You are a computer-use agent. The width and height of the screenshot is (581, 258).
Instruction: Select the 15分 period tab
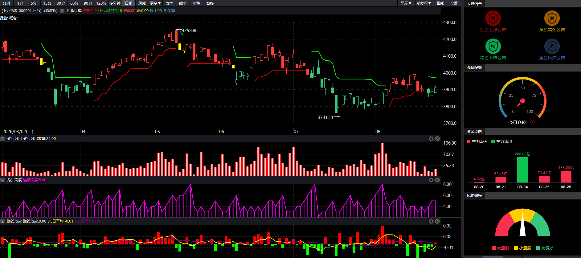click(47, 3)
